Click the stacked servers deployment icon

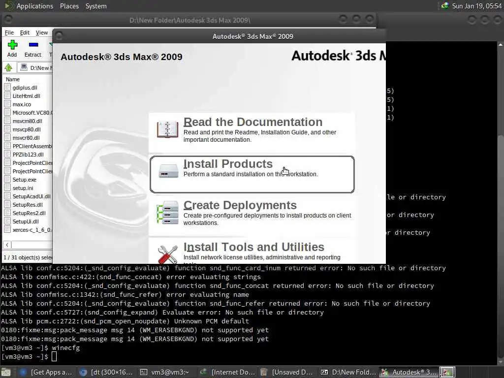(x=167, y=213)
